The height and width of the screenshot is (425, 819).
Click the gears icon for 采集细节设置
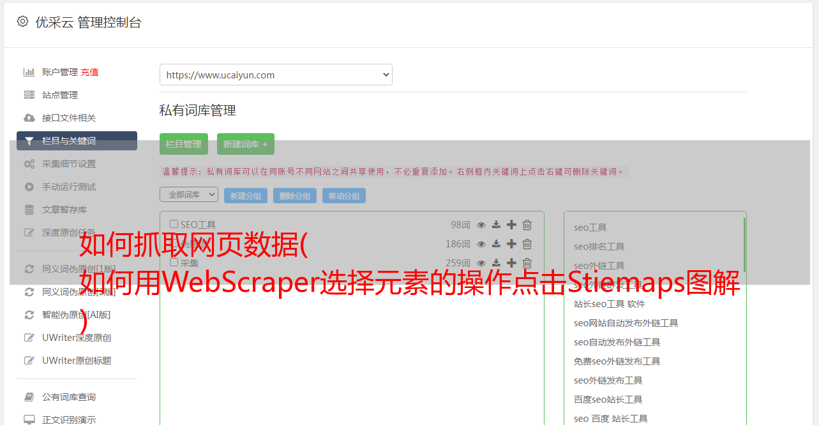[x=29, y=164]
